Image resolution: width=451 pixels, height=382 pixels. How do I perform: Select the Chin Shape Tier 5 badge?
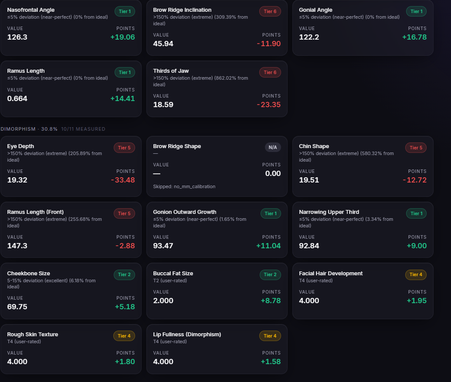(x=416, y=148)
